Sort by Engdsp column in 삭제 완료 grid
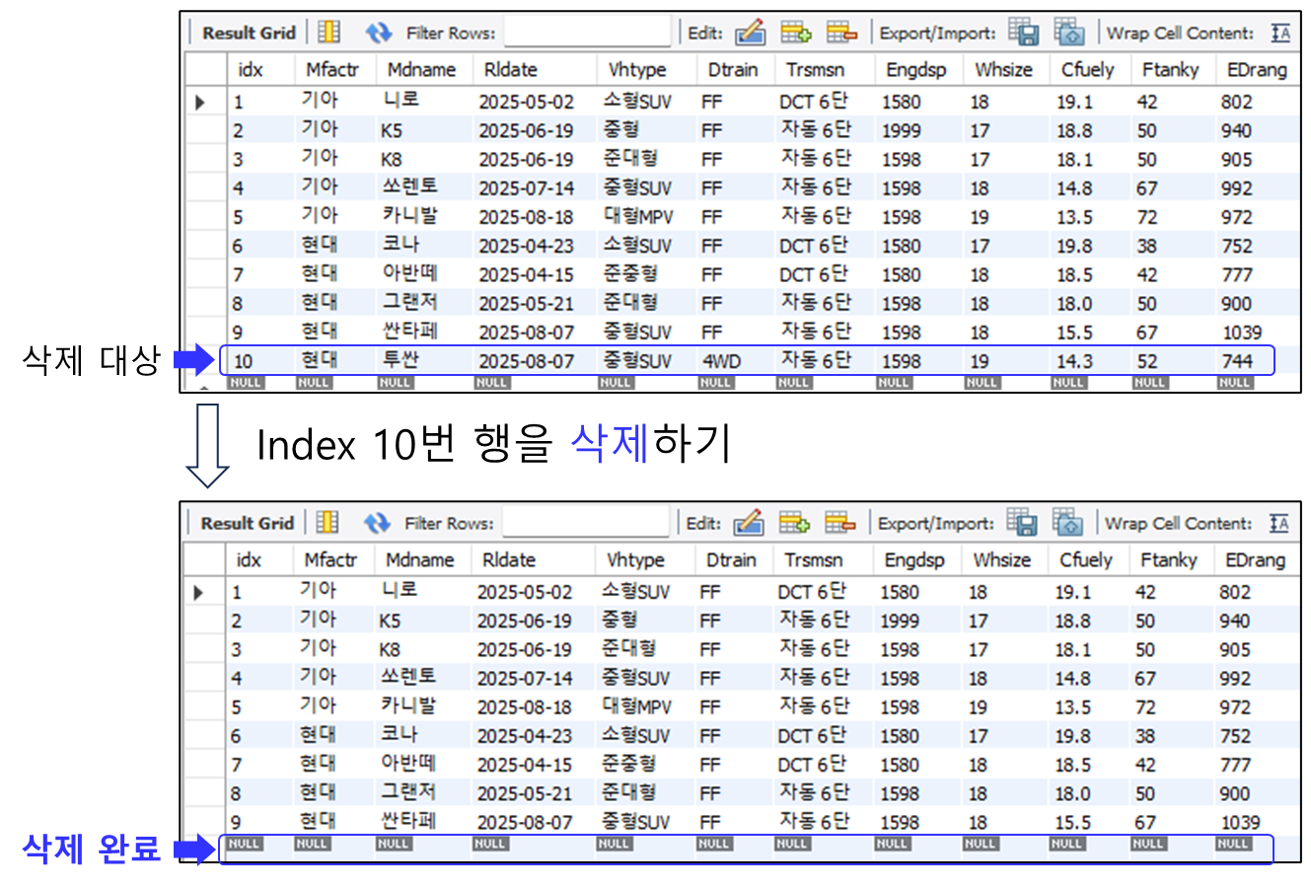Viewport: 1311px width, 889px height. click(916, 560)
